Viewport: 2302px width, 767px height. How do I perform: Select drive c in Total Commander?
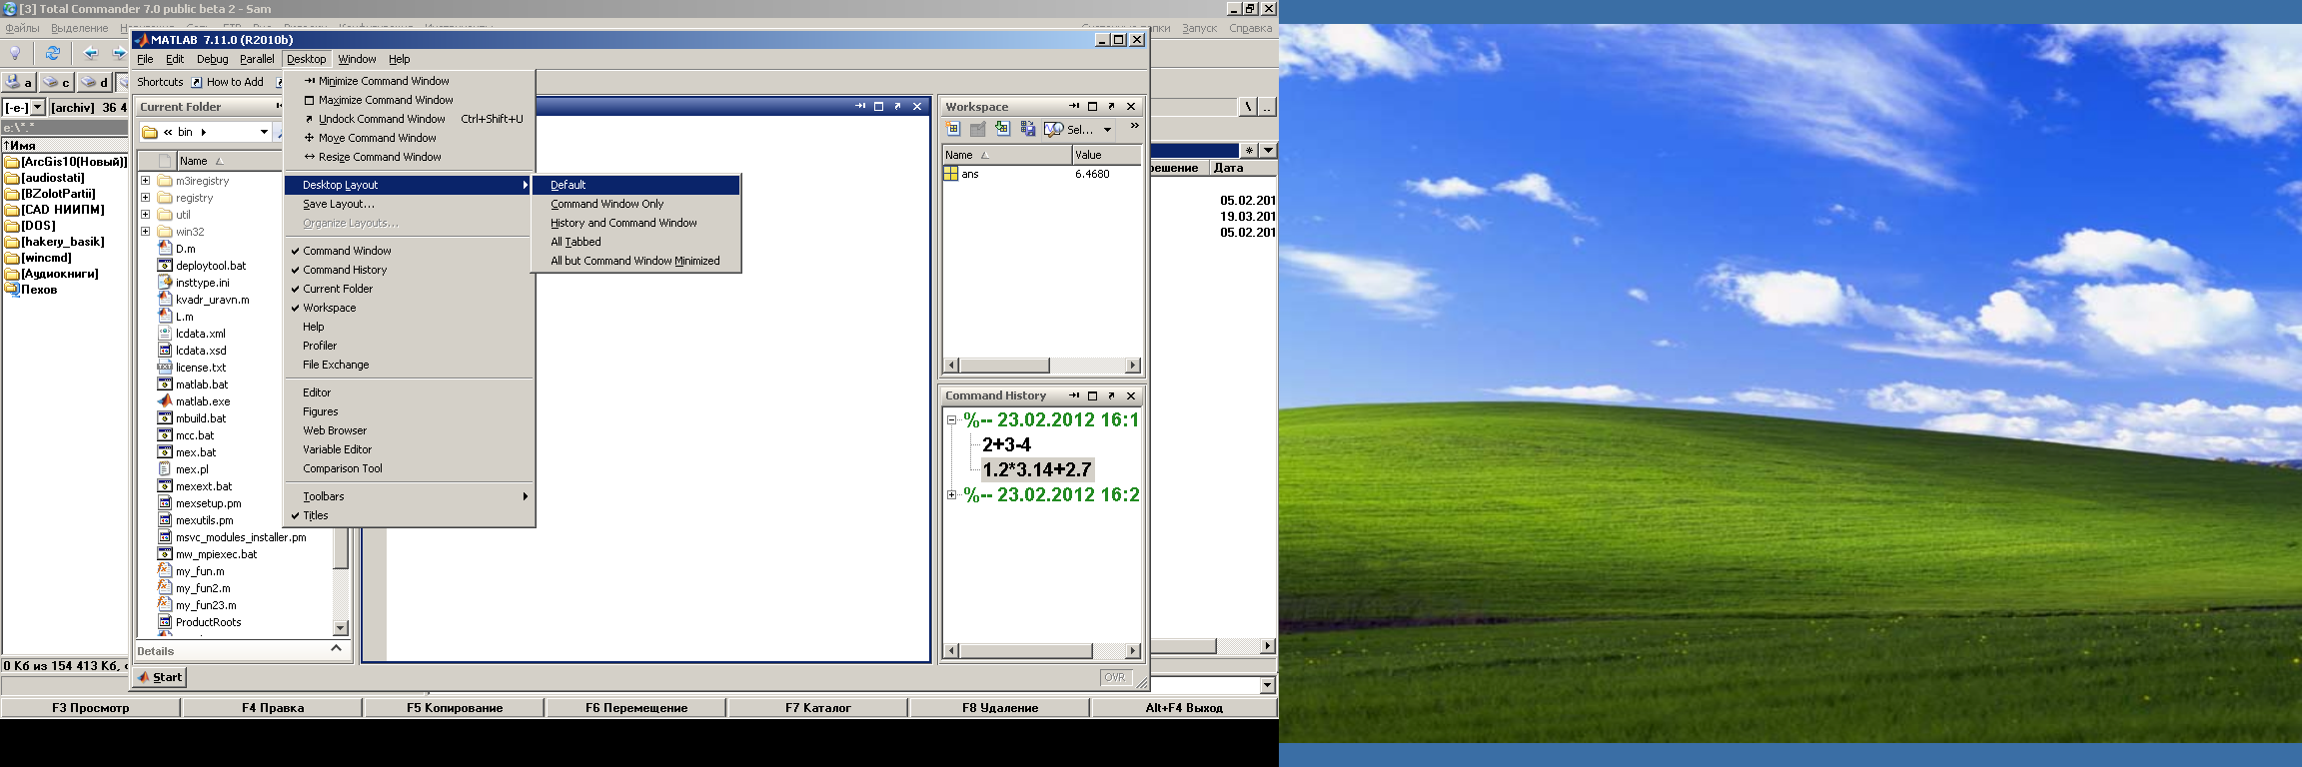[x=56, y=82]
